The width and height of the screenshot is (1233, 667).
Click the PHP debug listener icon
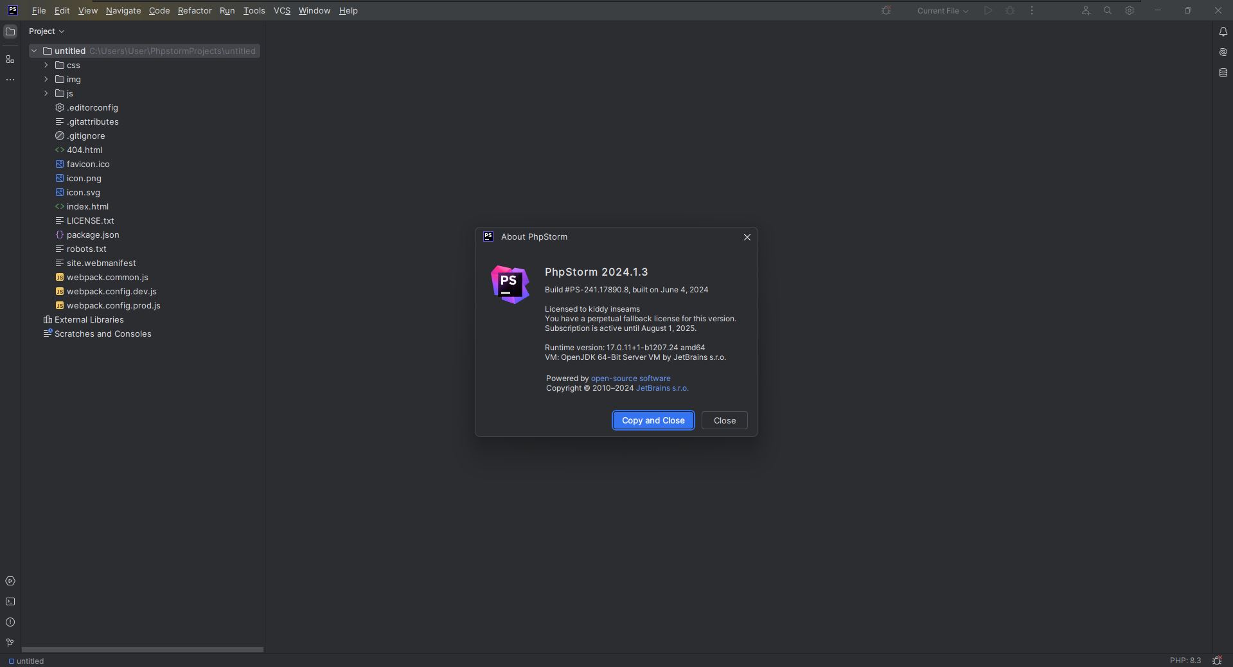tap(886, 10)
